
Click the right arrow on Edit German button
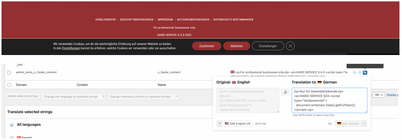[x=364, y=124]
